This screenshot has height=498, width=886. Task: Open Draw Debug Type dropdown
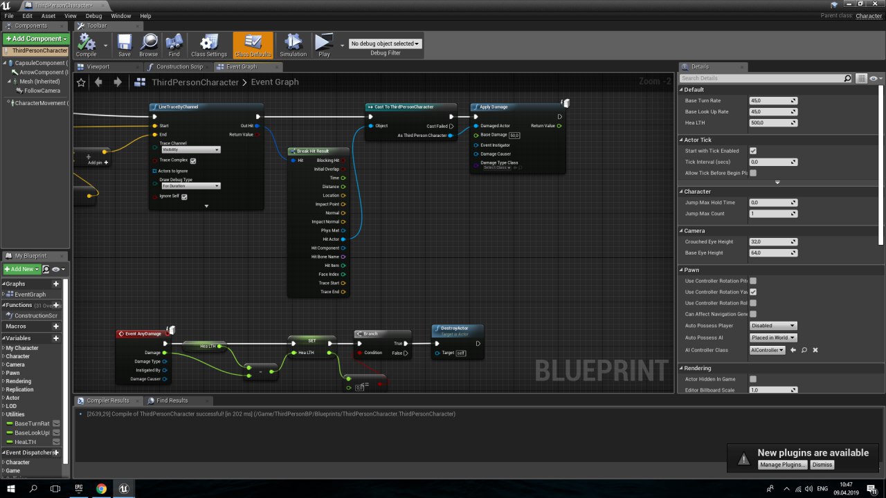(190, 186)
